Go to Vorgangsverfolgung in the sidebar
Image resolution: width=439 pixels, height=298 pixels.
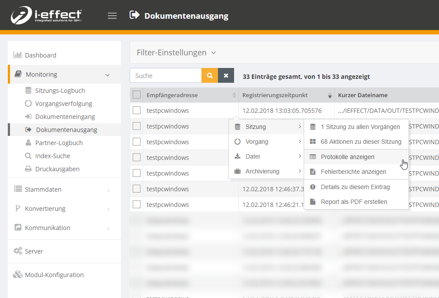[64, 104]
